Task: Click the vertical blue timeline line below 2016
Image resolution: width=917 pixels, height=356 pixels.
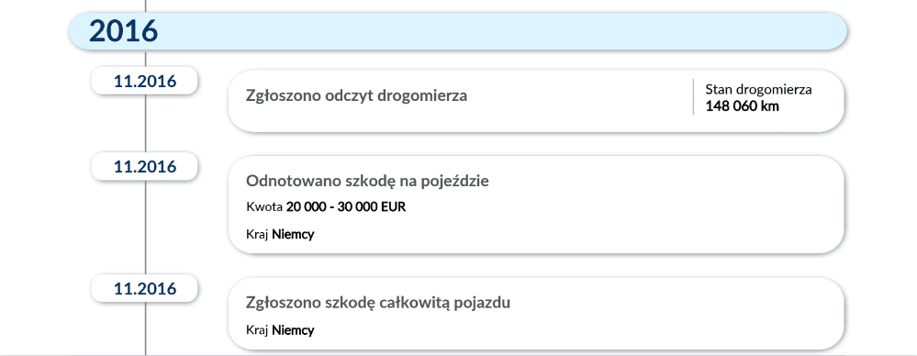Action: click(x=145, y=222)
